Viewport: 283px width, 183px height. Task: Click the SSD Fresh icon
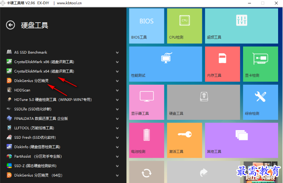tap(9, 137)
